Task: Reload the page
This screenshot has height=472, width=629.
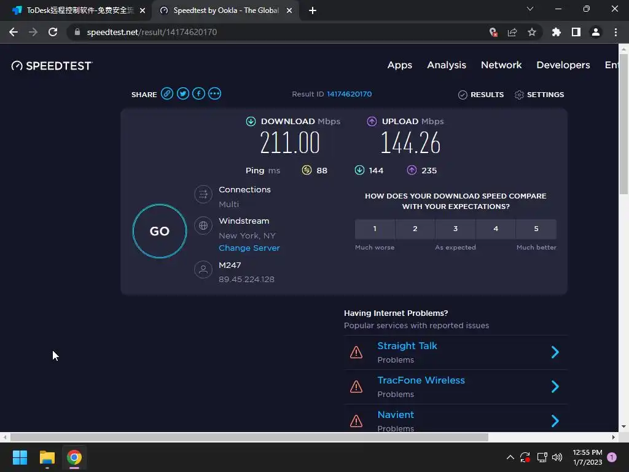Action: click(x=53, y=32)
